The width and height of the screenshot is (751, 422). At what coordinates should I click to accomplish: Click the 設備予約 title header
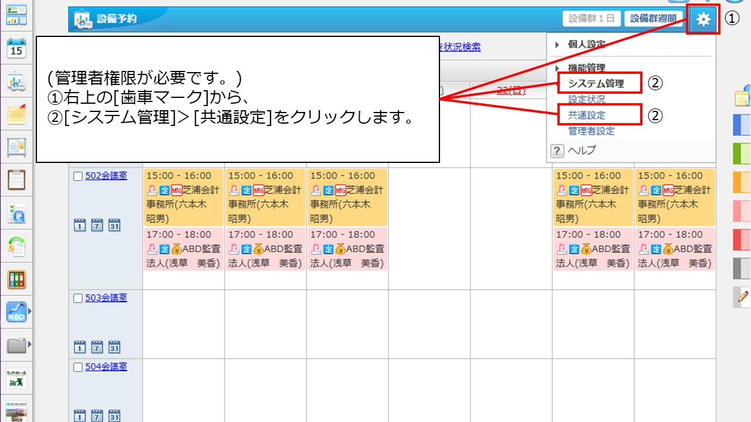117,19
